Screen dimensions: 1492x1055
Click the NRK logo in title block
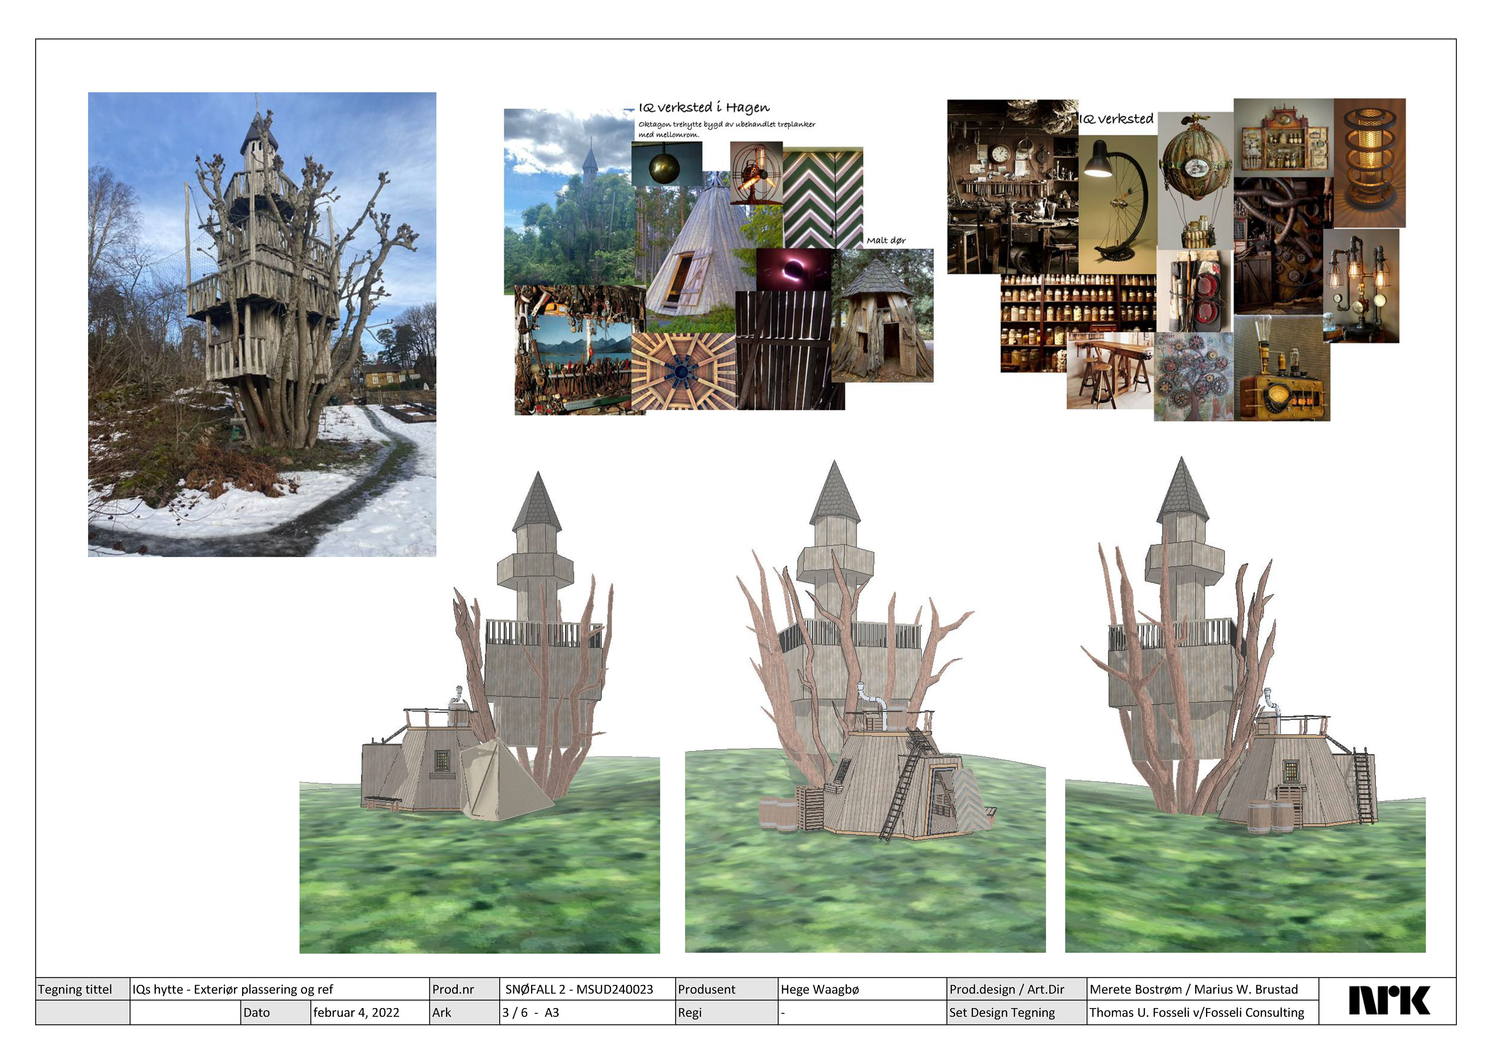point(1389,1000)
